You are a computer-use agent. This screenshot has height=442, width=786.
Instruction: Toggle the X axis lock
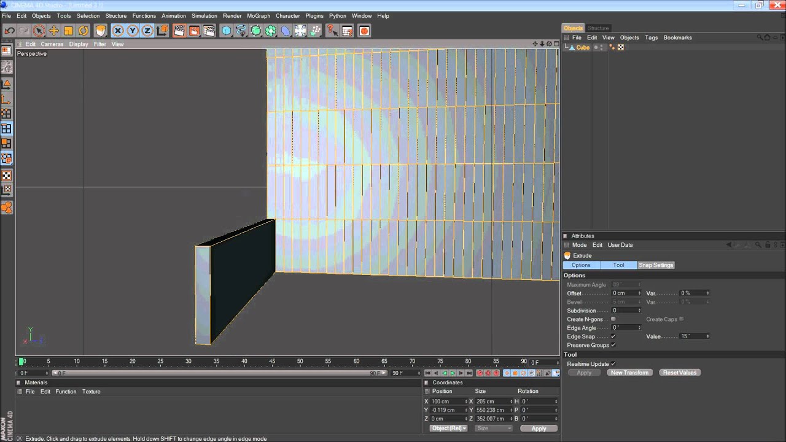point(118,31)
